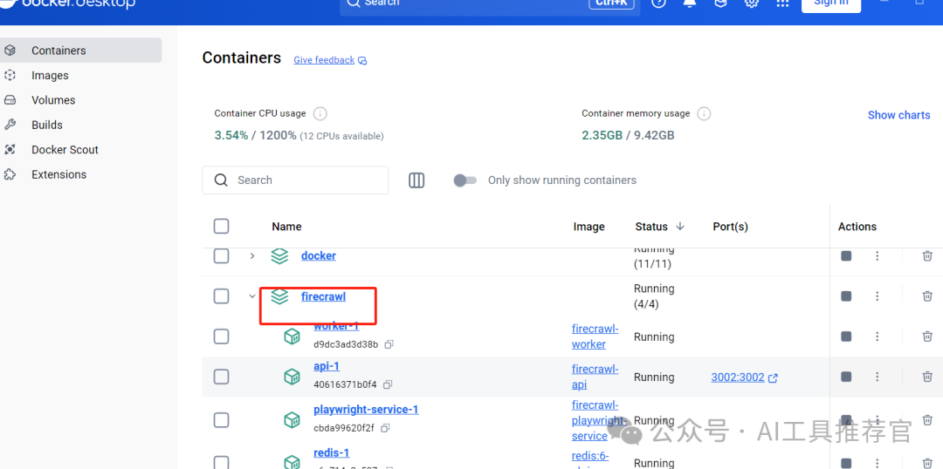Stop the firecrawl stack
The image size is (943, 469).
tap(846, 296)
